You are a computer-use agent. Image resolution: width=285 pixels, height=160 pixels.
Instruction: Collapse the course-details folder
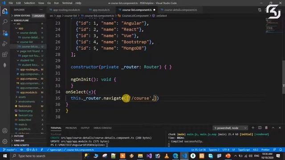tap(28, 33)
